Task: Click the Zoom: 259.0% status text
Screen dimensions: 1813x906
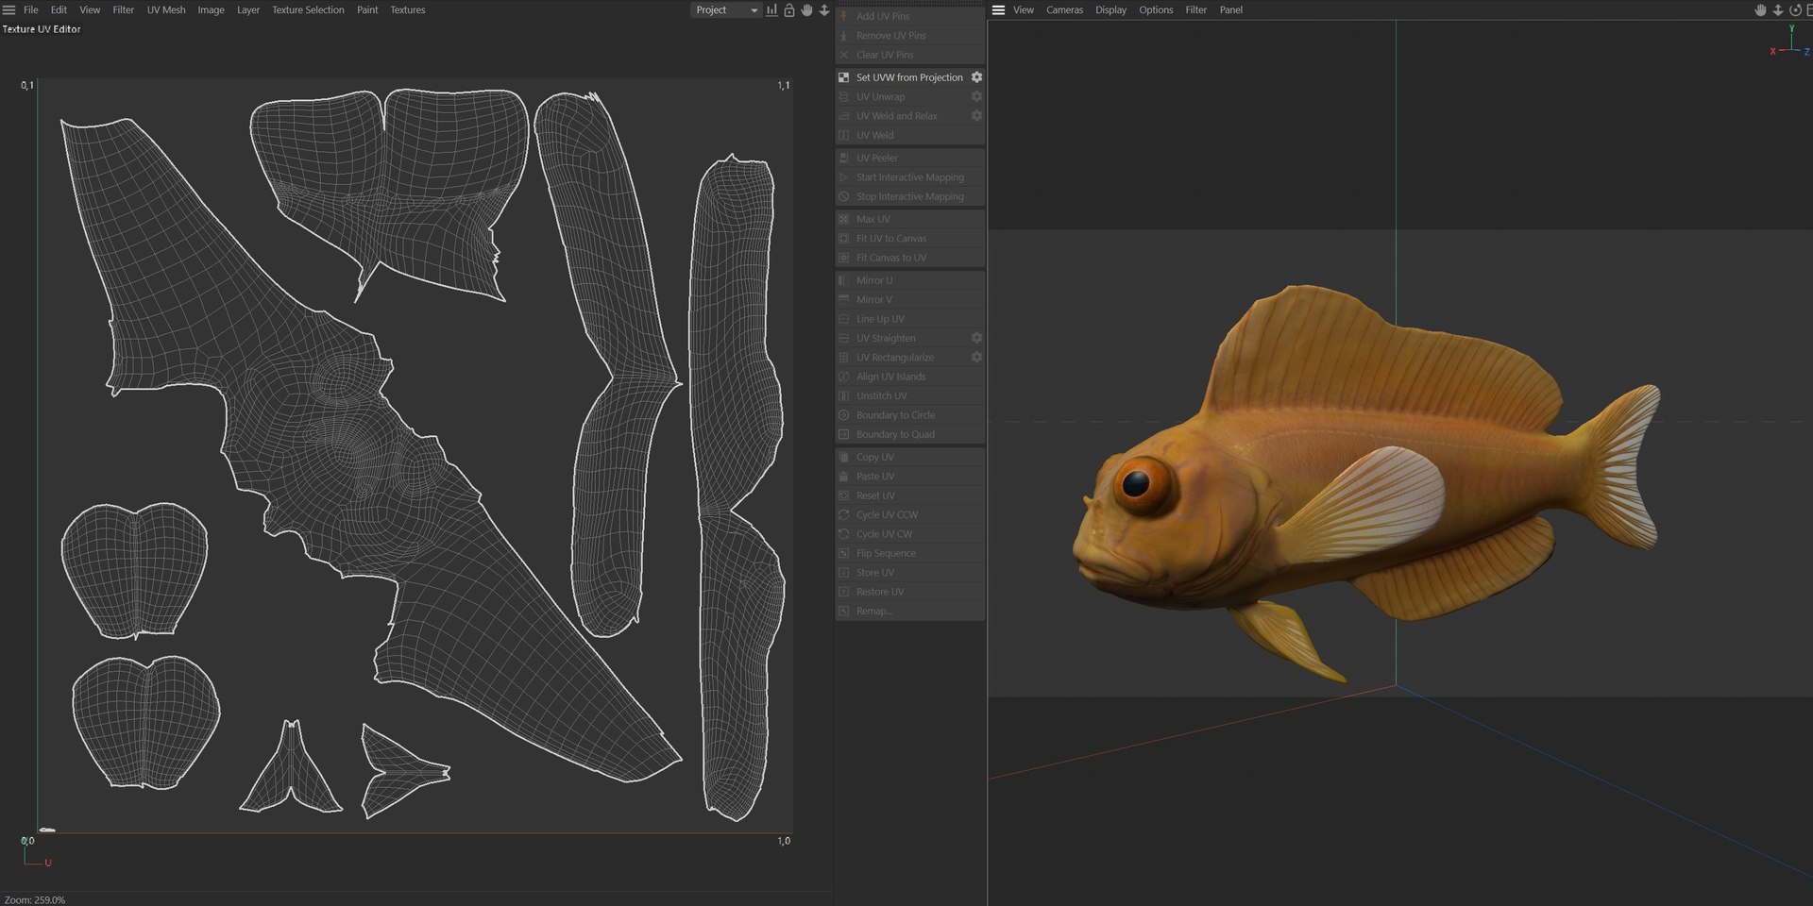Action: click(35, 899)
